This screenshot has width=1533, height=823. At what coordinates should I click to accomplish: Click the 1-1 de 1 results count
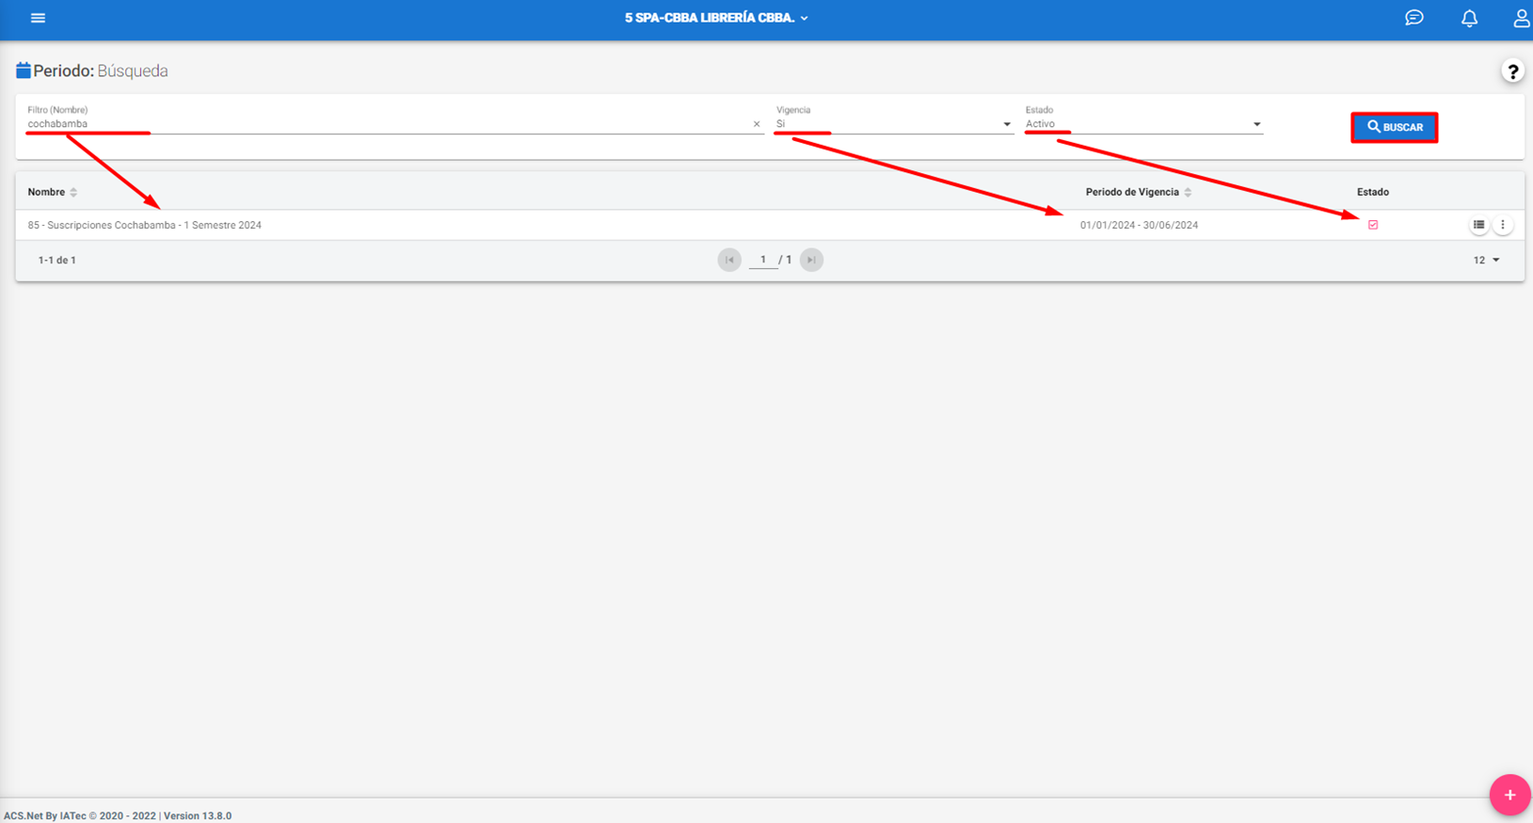click(x=56, y=261)
